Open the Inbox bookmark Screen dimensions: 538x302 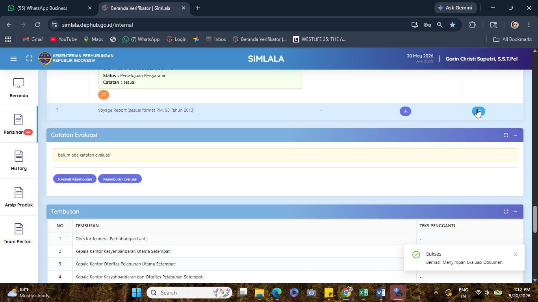pos(216,39)
